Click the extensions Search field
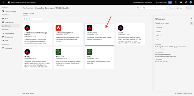This screenshot has height=96, width=194. tap(32, 19)
